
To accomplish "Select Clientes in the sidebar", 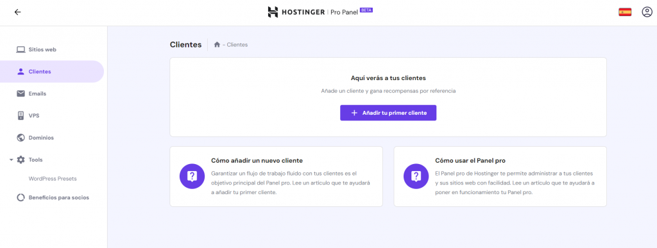I will (x=52, y=72).
